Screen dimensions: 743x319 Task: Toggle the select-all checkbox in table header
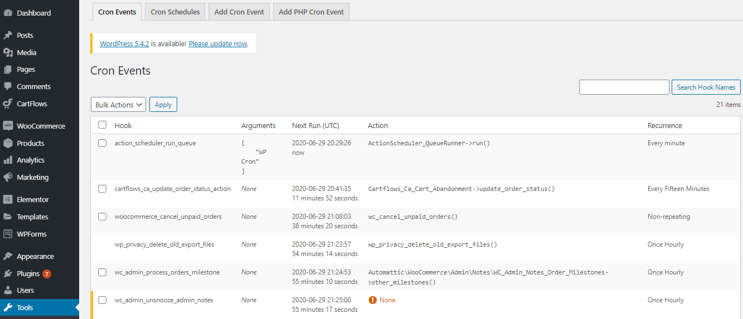(x=103, y=125)
